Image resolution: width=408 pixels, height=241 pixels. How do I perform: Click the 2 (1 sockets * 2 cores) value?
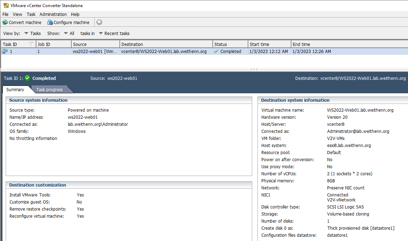[350, 174]
